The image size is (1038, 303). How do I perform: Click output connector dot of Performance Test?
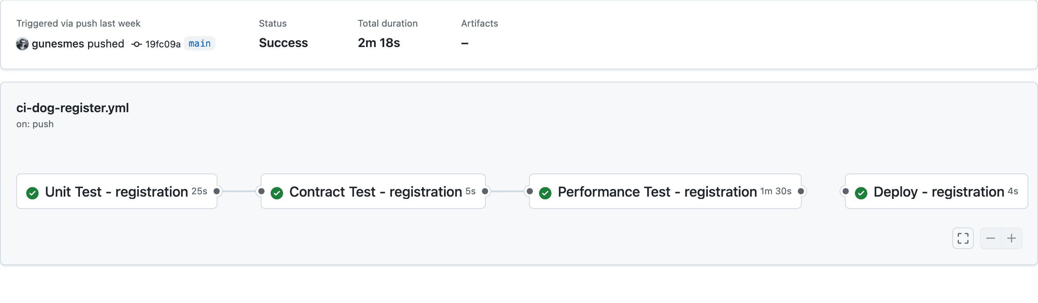pyautogui.click(x=801, y=191)
